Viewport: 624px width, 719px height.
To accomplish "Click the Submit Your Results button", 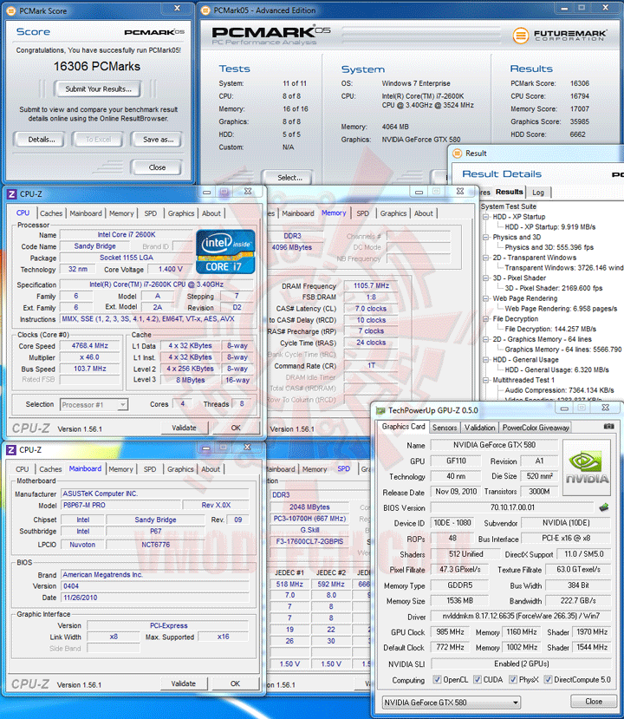I will pos(98,89).
